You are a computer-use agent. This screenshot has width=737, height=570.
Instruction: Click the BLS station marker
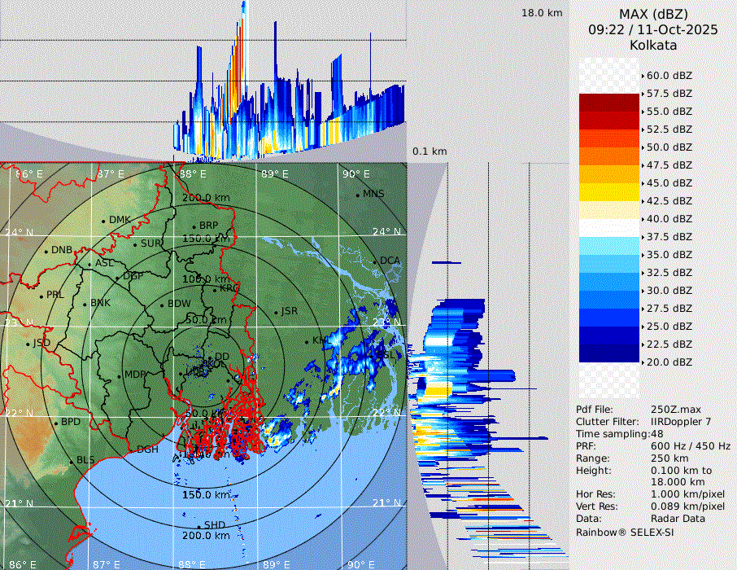pos(71,462)
